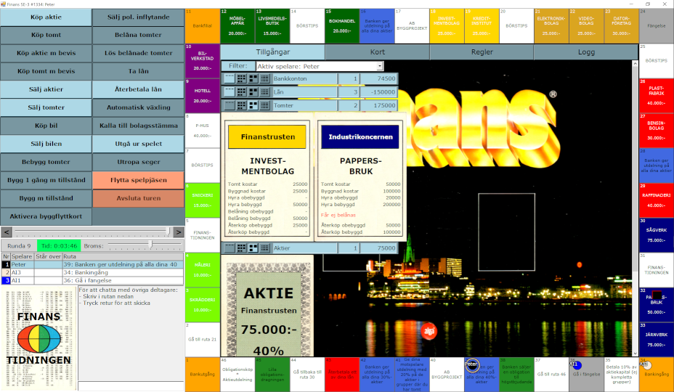Click the Hotell board square
674x392 pixels.
(203, 95)
